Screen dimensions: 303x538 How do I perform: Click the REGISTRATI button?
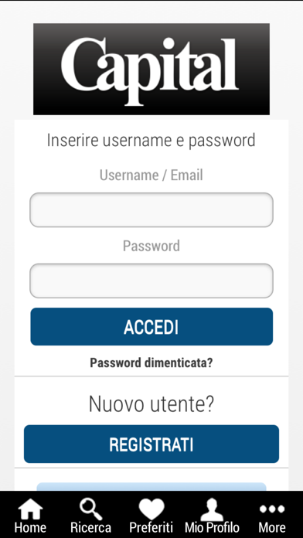[151, 444]
